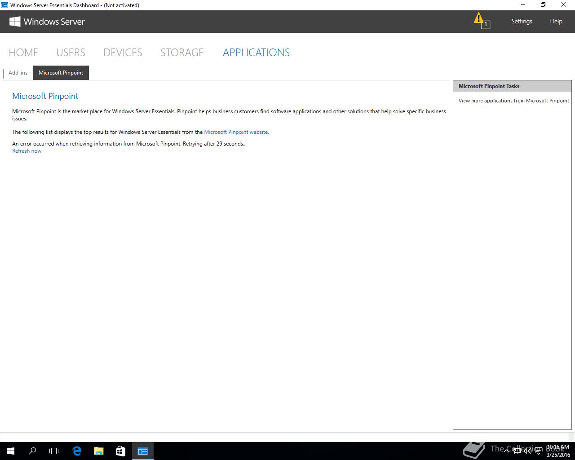Image resolution: width=575 pixels, height=460 pixels.
Task: Click the Microsoft Pinpoint heading
Action: click(x=45, y=96)
